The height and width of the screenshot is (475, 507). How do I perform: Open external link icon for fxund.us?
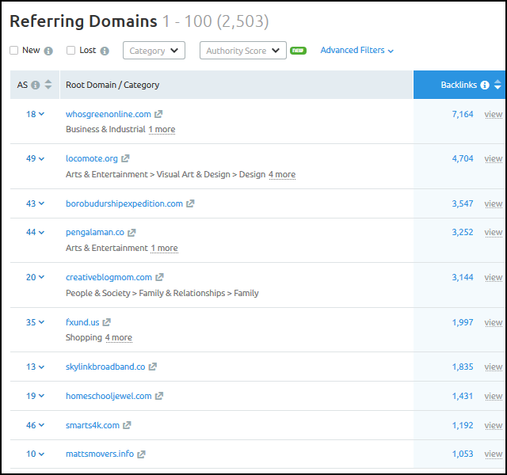coord(106,322)
